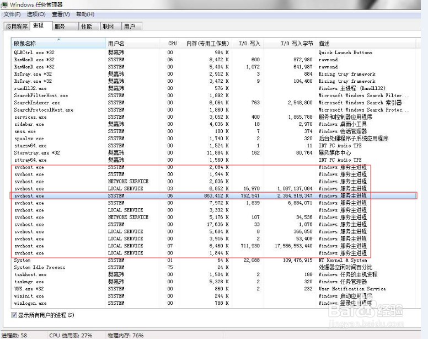
Task: Select the smss.exe process
Action: click(x=213, y=131)
